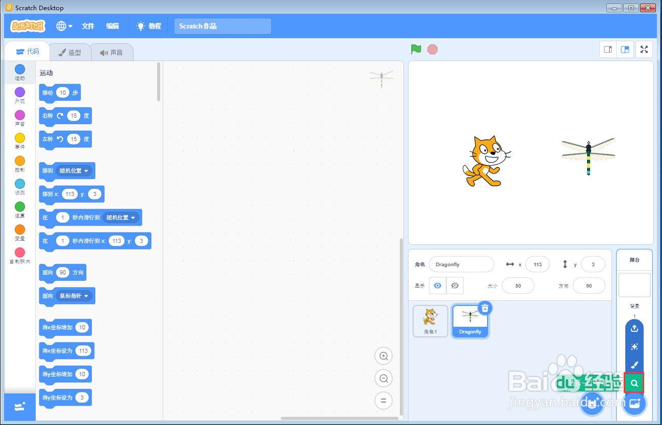Show the sprite with eye button
This screenshot has width=662, height=425.
(438, 286)
